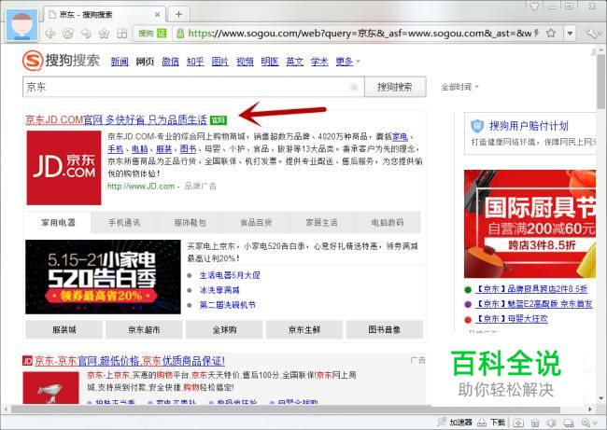Click the 图书音像 button
This screenshot has width=607, height=430.
(385, 330)
